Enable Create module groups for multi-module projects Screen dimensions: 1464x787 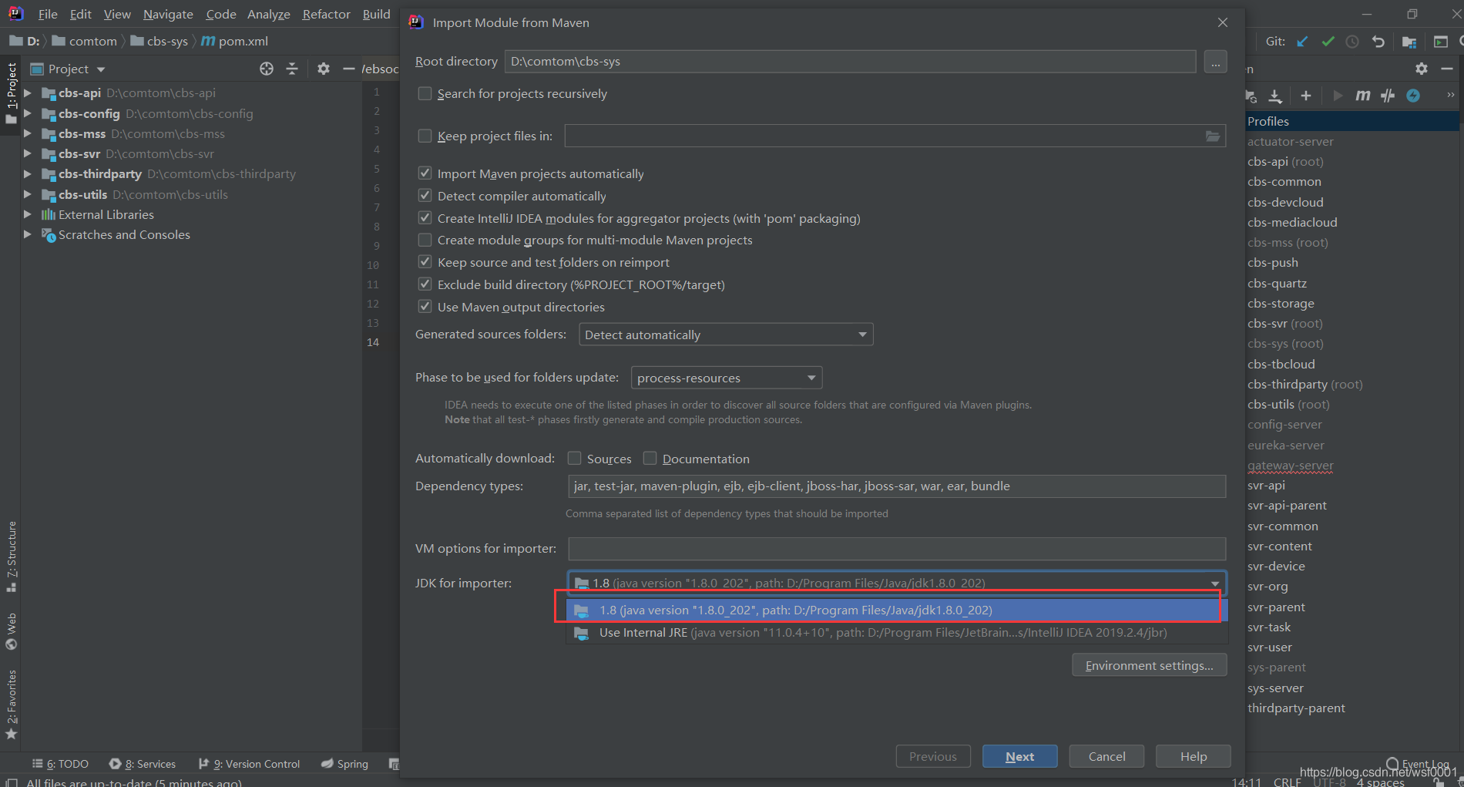coord(425,240)
